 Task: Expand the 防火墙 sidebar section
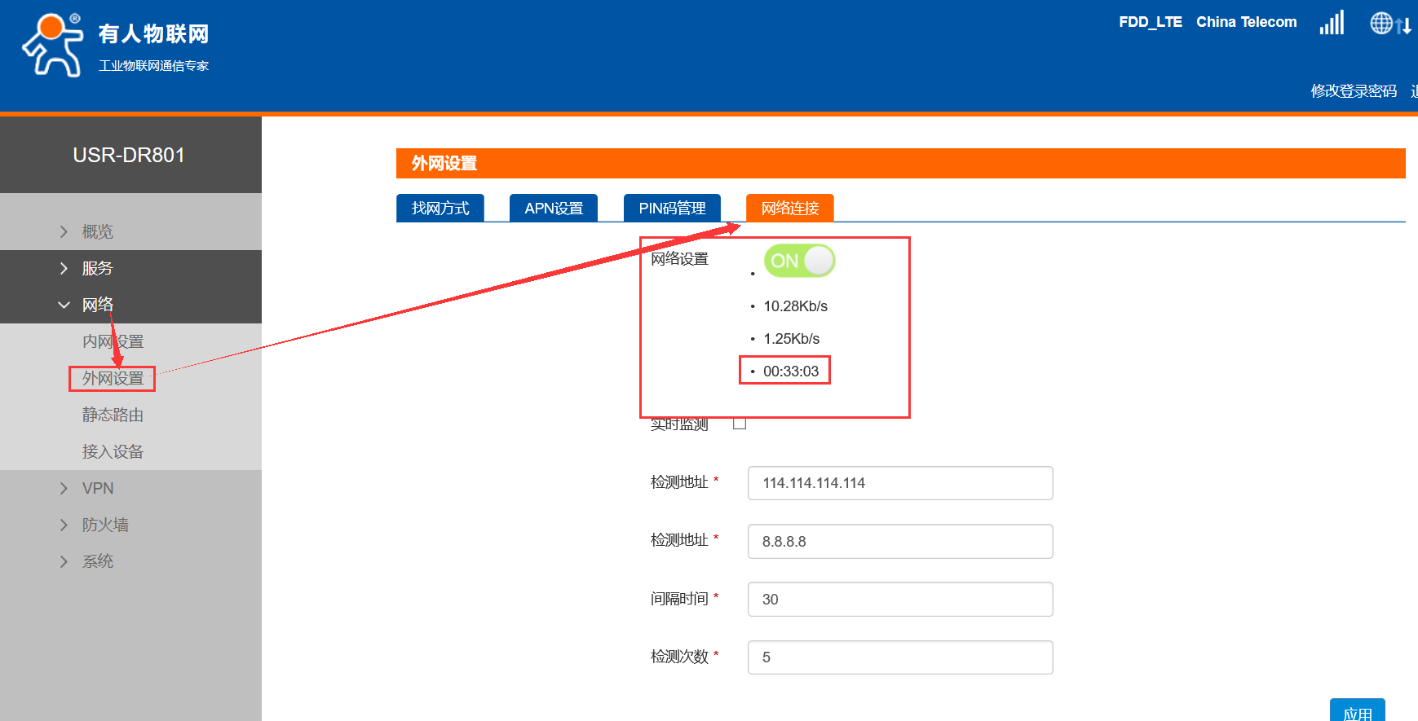[x=104, y=525]
